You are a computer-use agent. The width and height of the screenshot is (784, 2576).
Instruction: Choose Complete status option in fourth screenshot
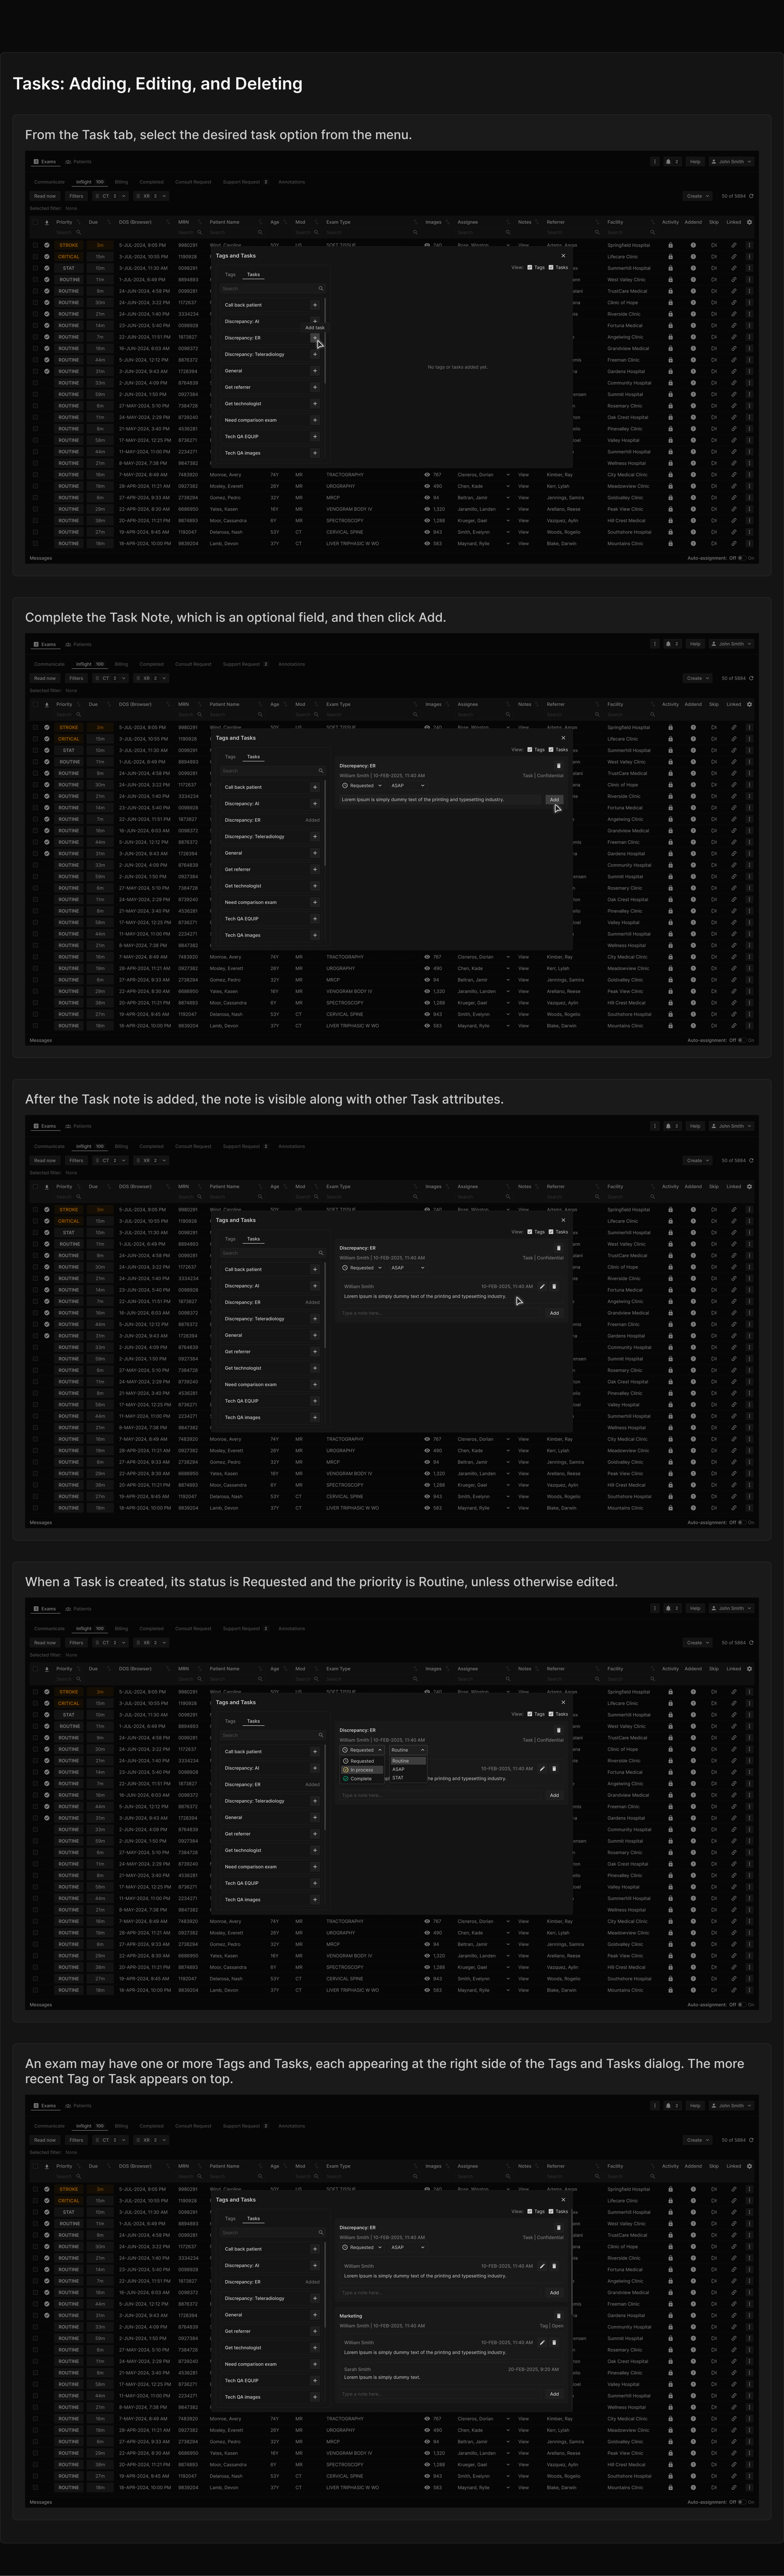[x=362, y=1779]
